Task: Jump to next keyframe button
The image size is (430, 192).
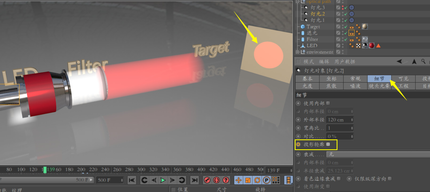Action: point(182,180)
